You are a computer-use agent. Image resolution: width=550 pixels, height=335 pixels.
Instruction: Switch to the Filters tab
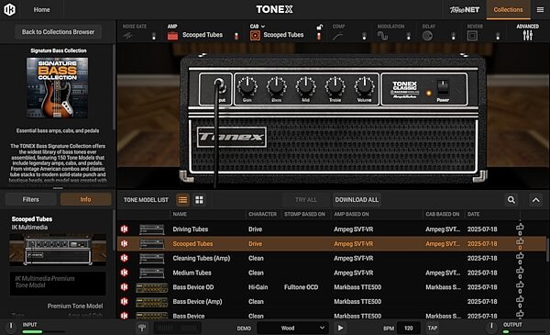point(31,199)
